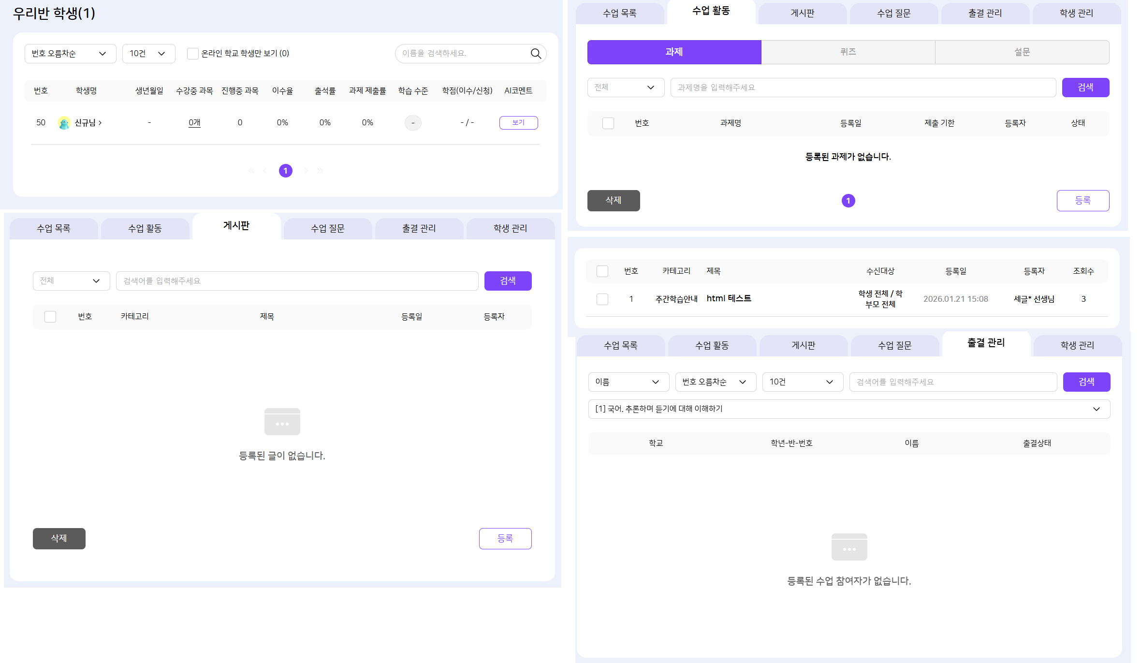The image size is (1141, 663).
Task: Go to previous page arrow in student list
Action: [x=264, y=171]
